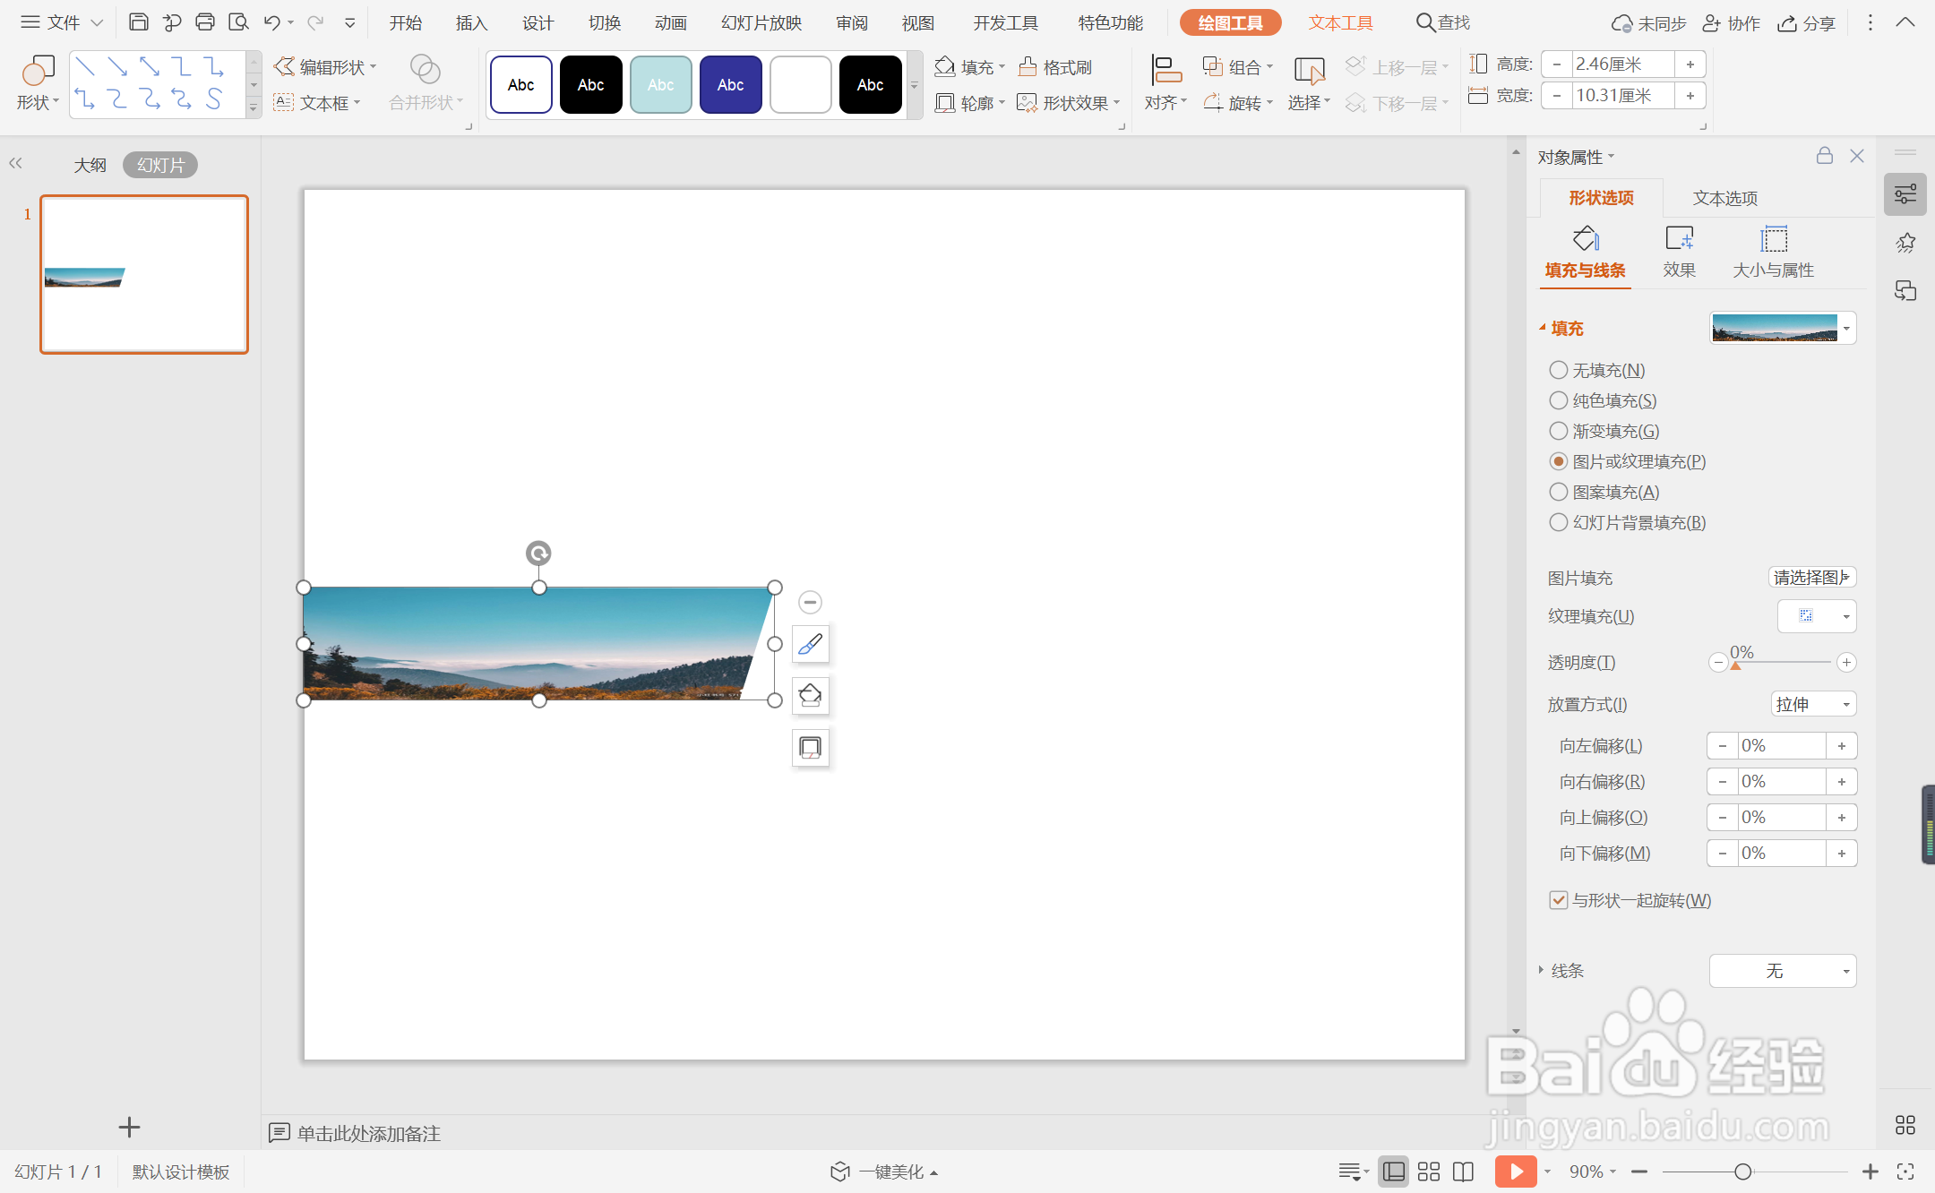1935x1193 pixels.
Task: Select the dark blue Abc shape style
Action: [x=730, y=85]
